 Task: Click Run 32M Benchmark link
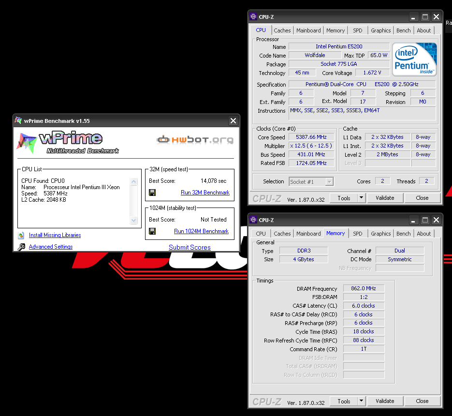[x=205, y=193]
